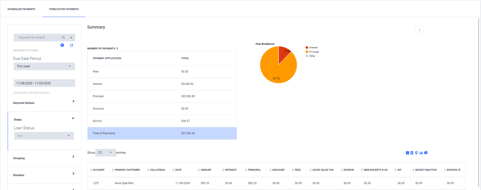Click the date range 11/08/2020 - 11/09/2020 field
This screenshot has height=190, width=481.
point(44,83)
